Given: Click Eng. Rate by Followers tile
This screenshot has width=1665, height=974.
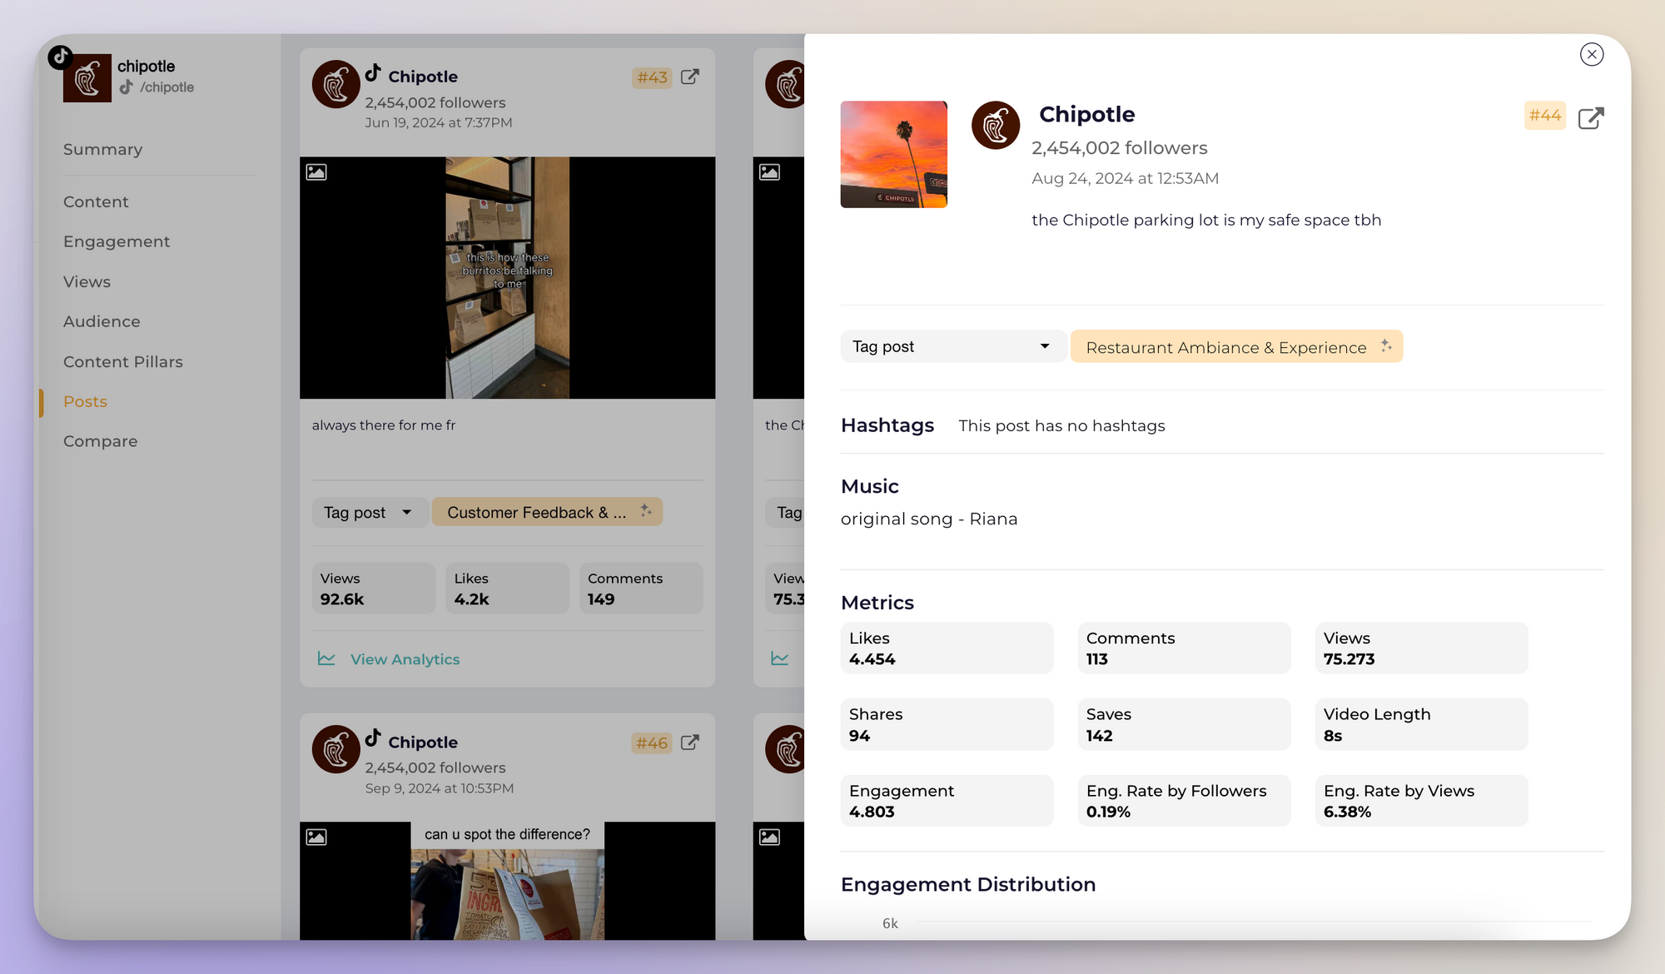Looking at the screenshot, I should (x=1184, y=801).
